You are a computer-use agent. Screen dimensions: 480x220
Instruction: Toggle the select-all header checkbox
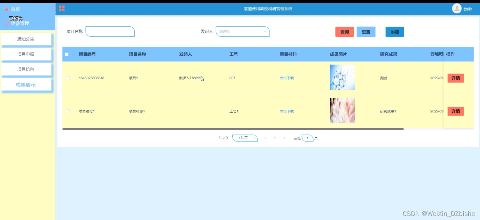[x=67, y=54]
